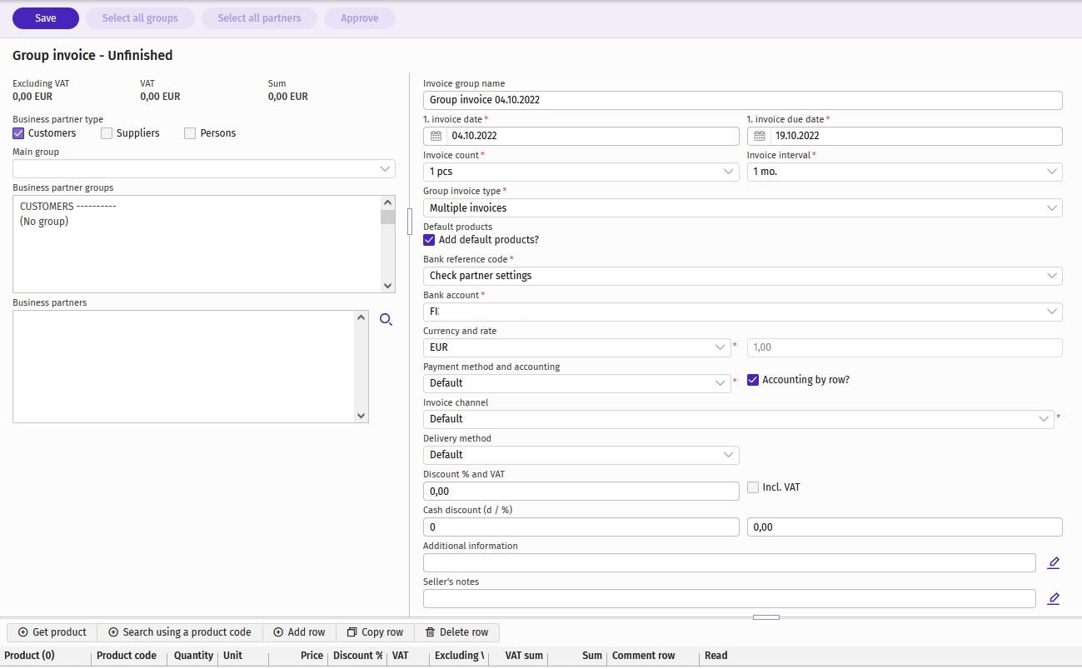Click the Approve button
The image size is (1082, 669).
[359, 17]
